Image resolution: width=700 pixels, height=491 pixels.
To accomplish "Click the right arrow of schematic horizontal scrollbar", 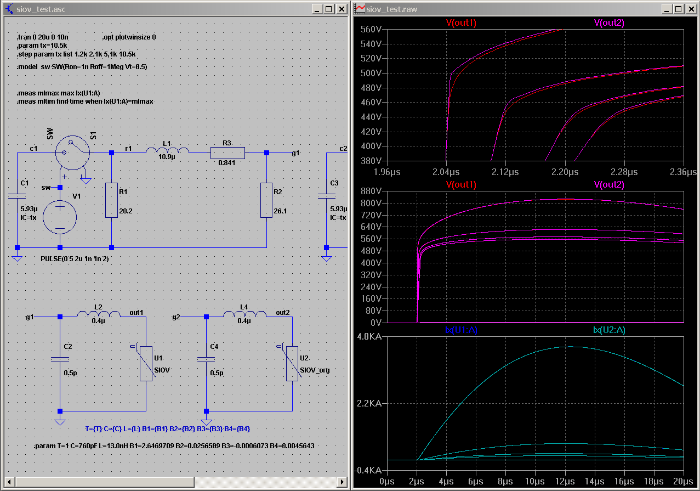I will click(x=343, y=482).
